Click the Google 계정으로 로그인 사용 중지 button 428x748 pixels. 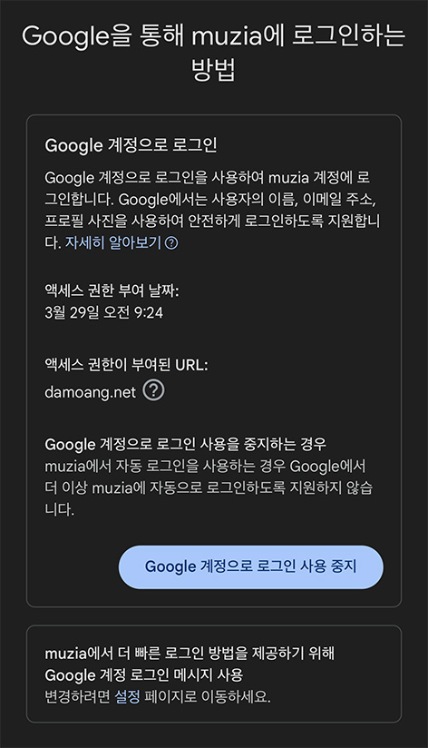250,566
